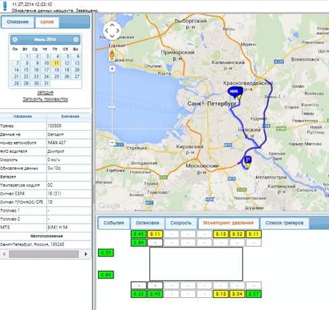Viewport: 329px width, 310px height.
Task: Click the GSM signal value 16 (31)
Action: (54, 193)
